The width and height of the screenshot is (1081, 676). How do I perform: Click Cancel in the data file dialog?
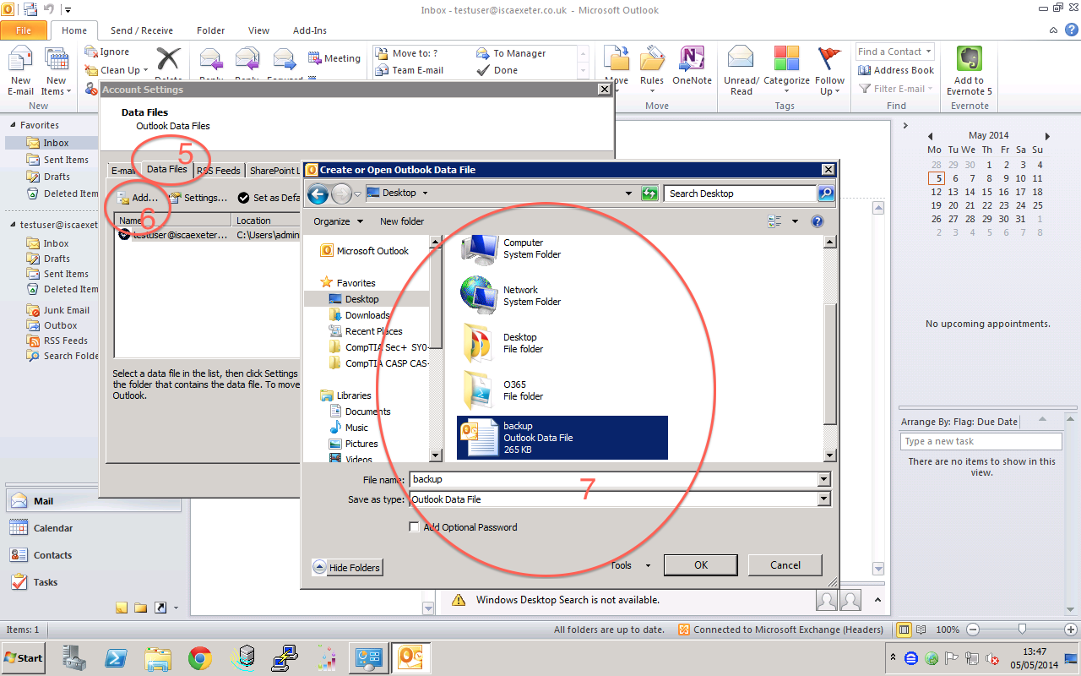click(x=785, y=565)
